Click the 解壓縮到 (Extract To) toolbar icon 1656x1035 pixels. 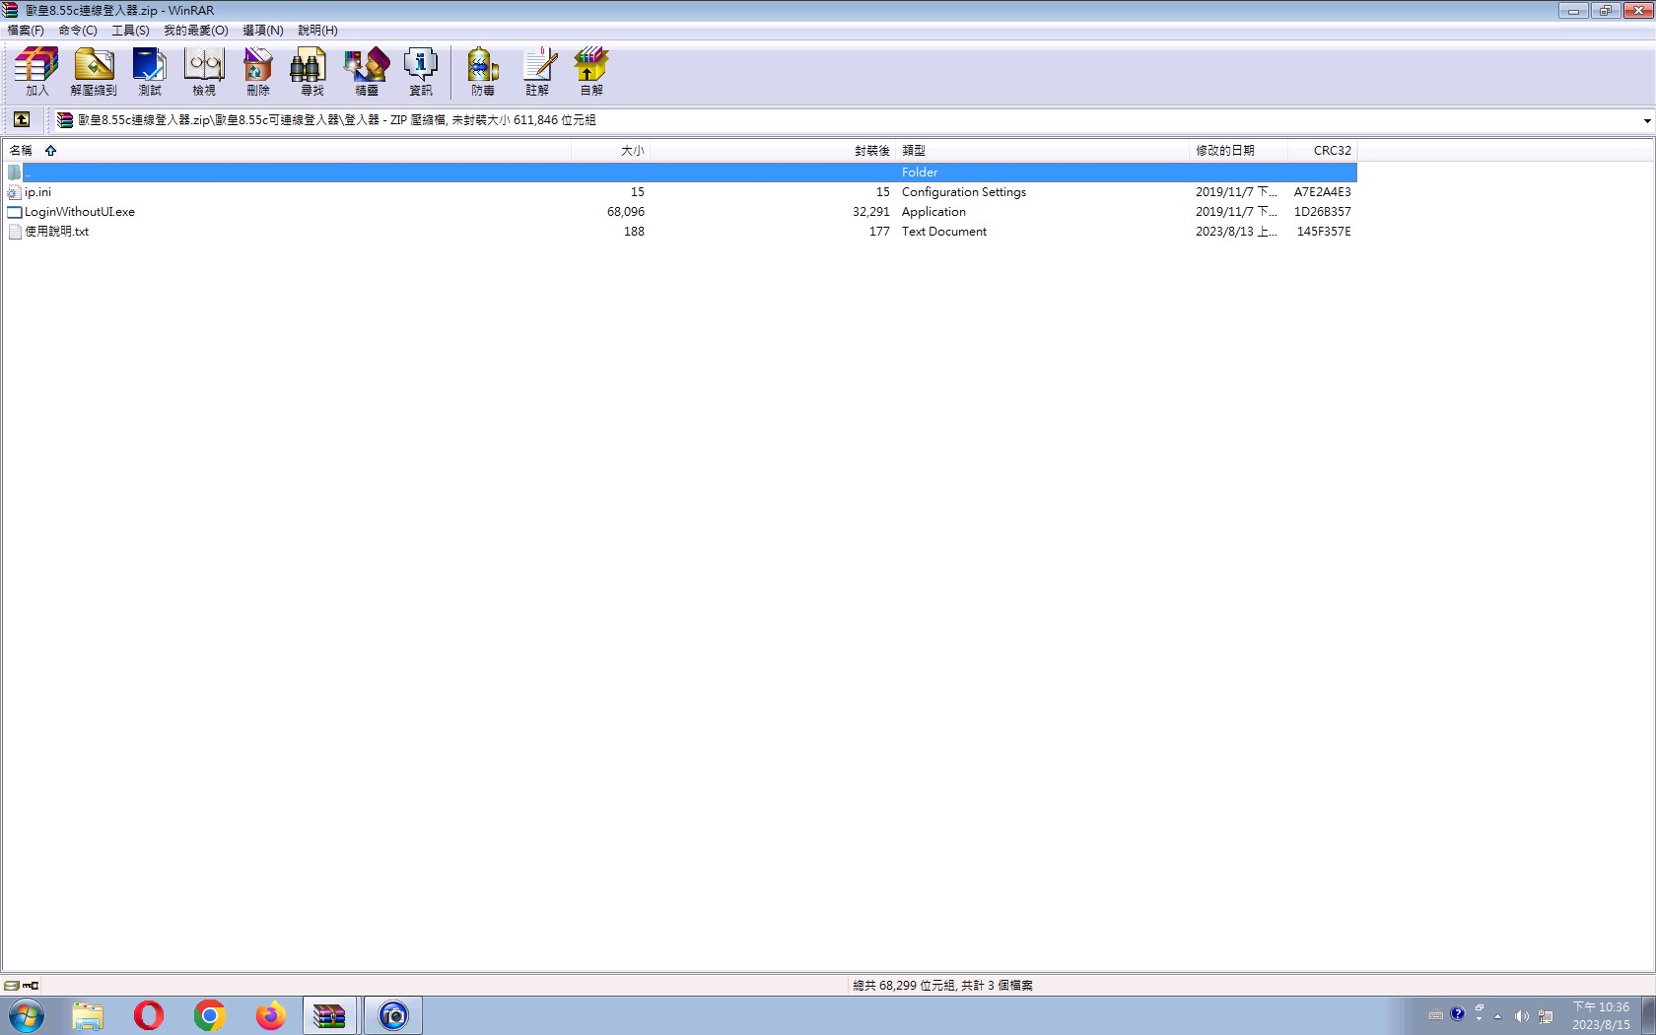tap(94, 72)
